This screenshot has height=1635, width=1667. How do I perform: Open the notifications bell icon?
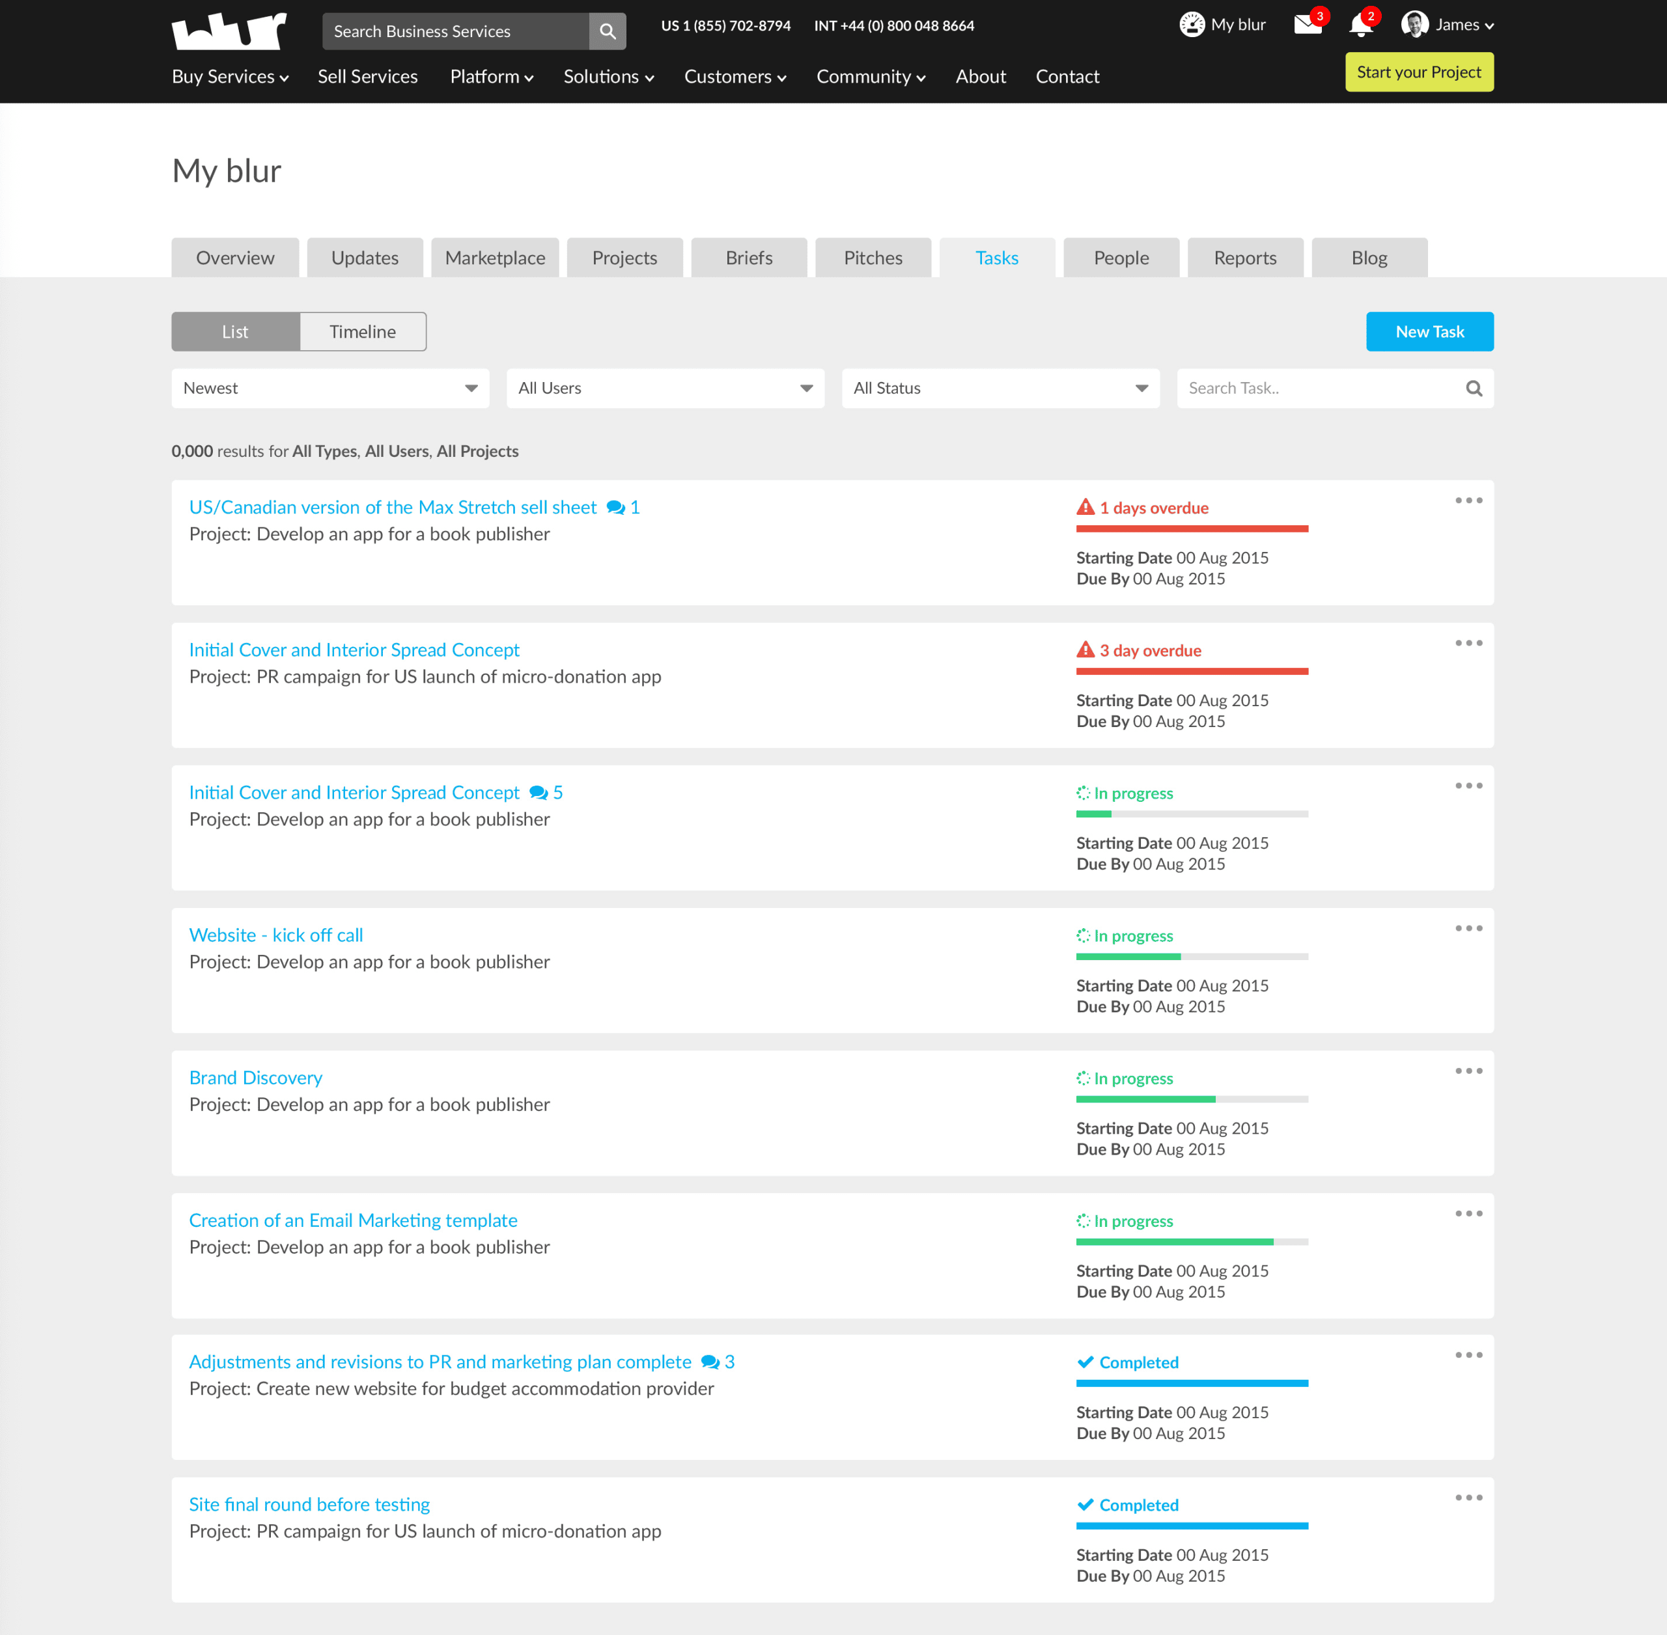[x=1360, y=25]
